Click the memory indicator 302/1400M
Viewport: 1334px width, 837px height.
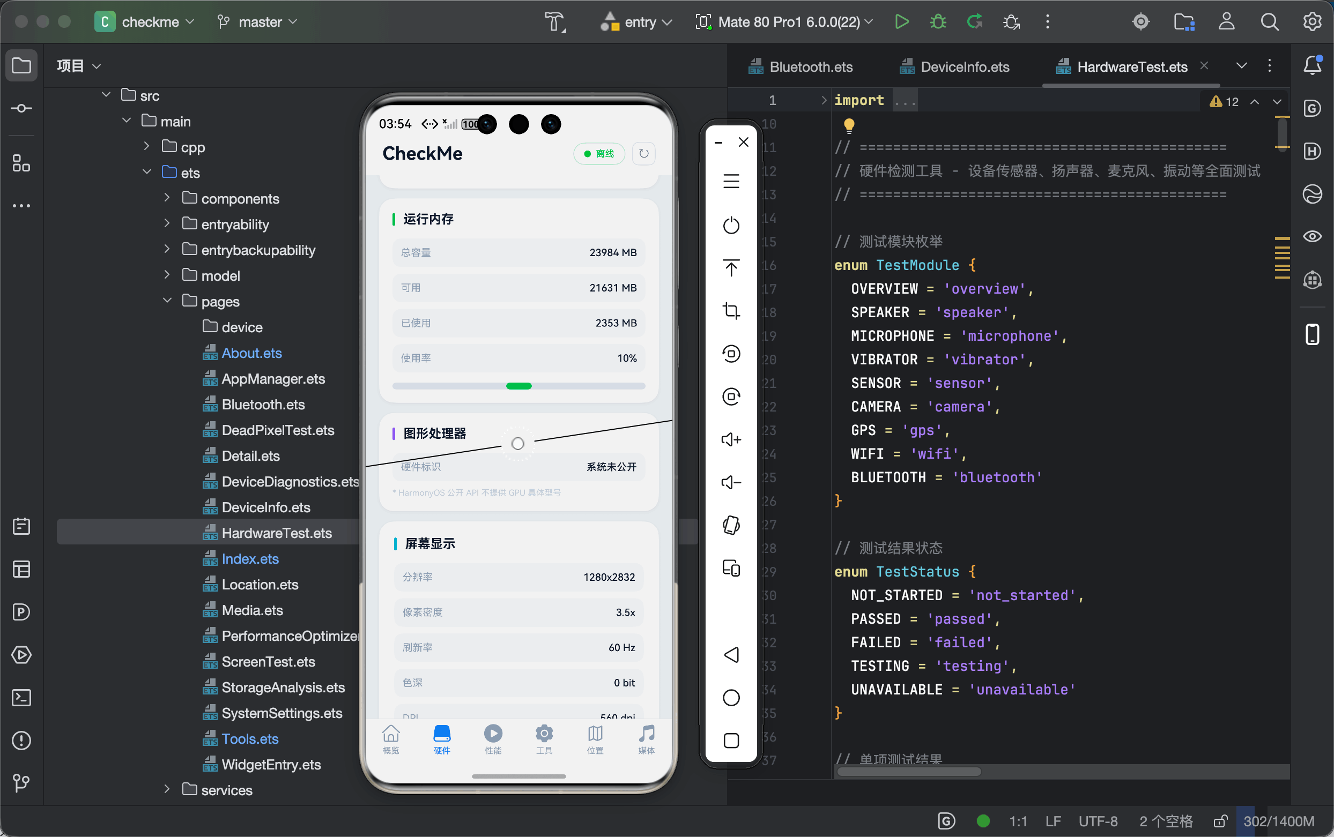pos(1278,821)
